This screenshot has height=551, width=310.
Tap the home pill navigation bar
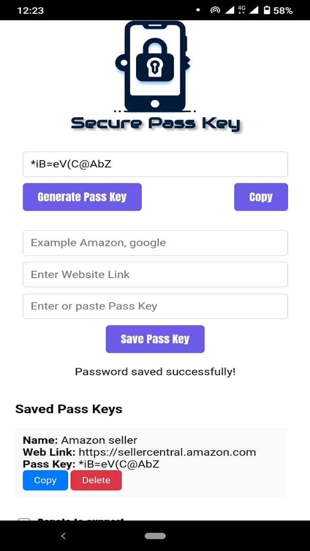155,536
